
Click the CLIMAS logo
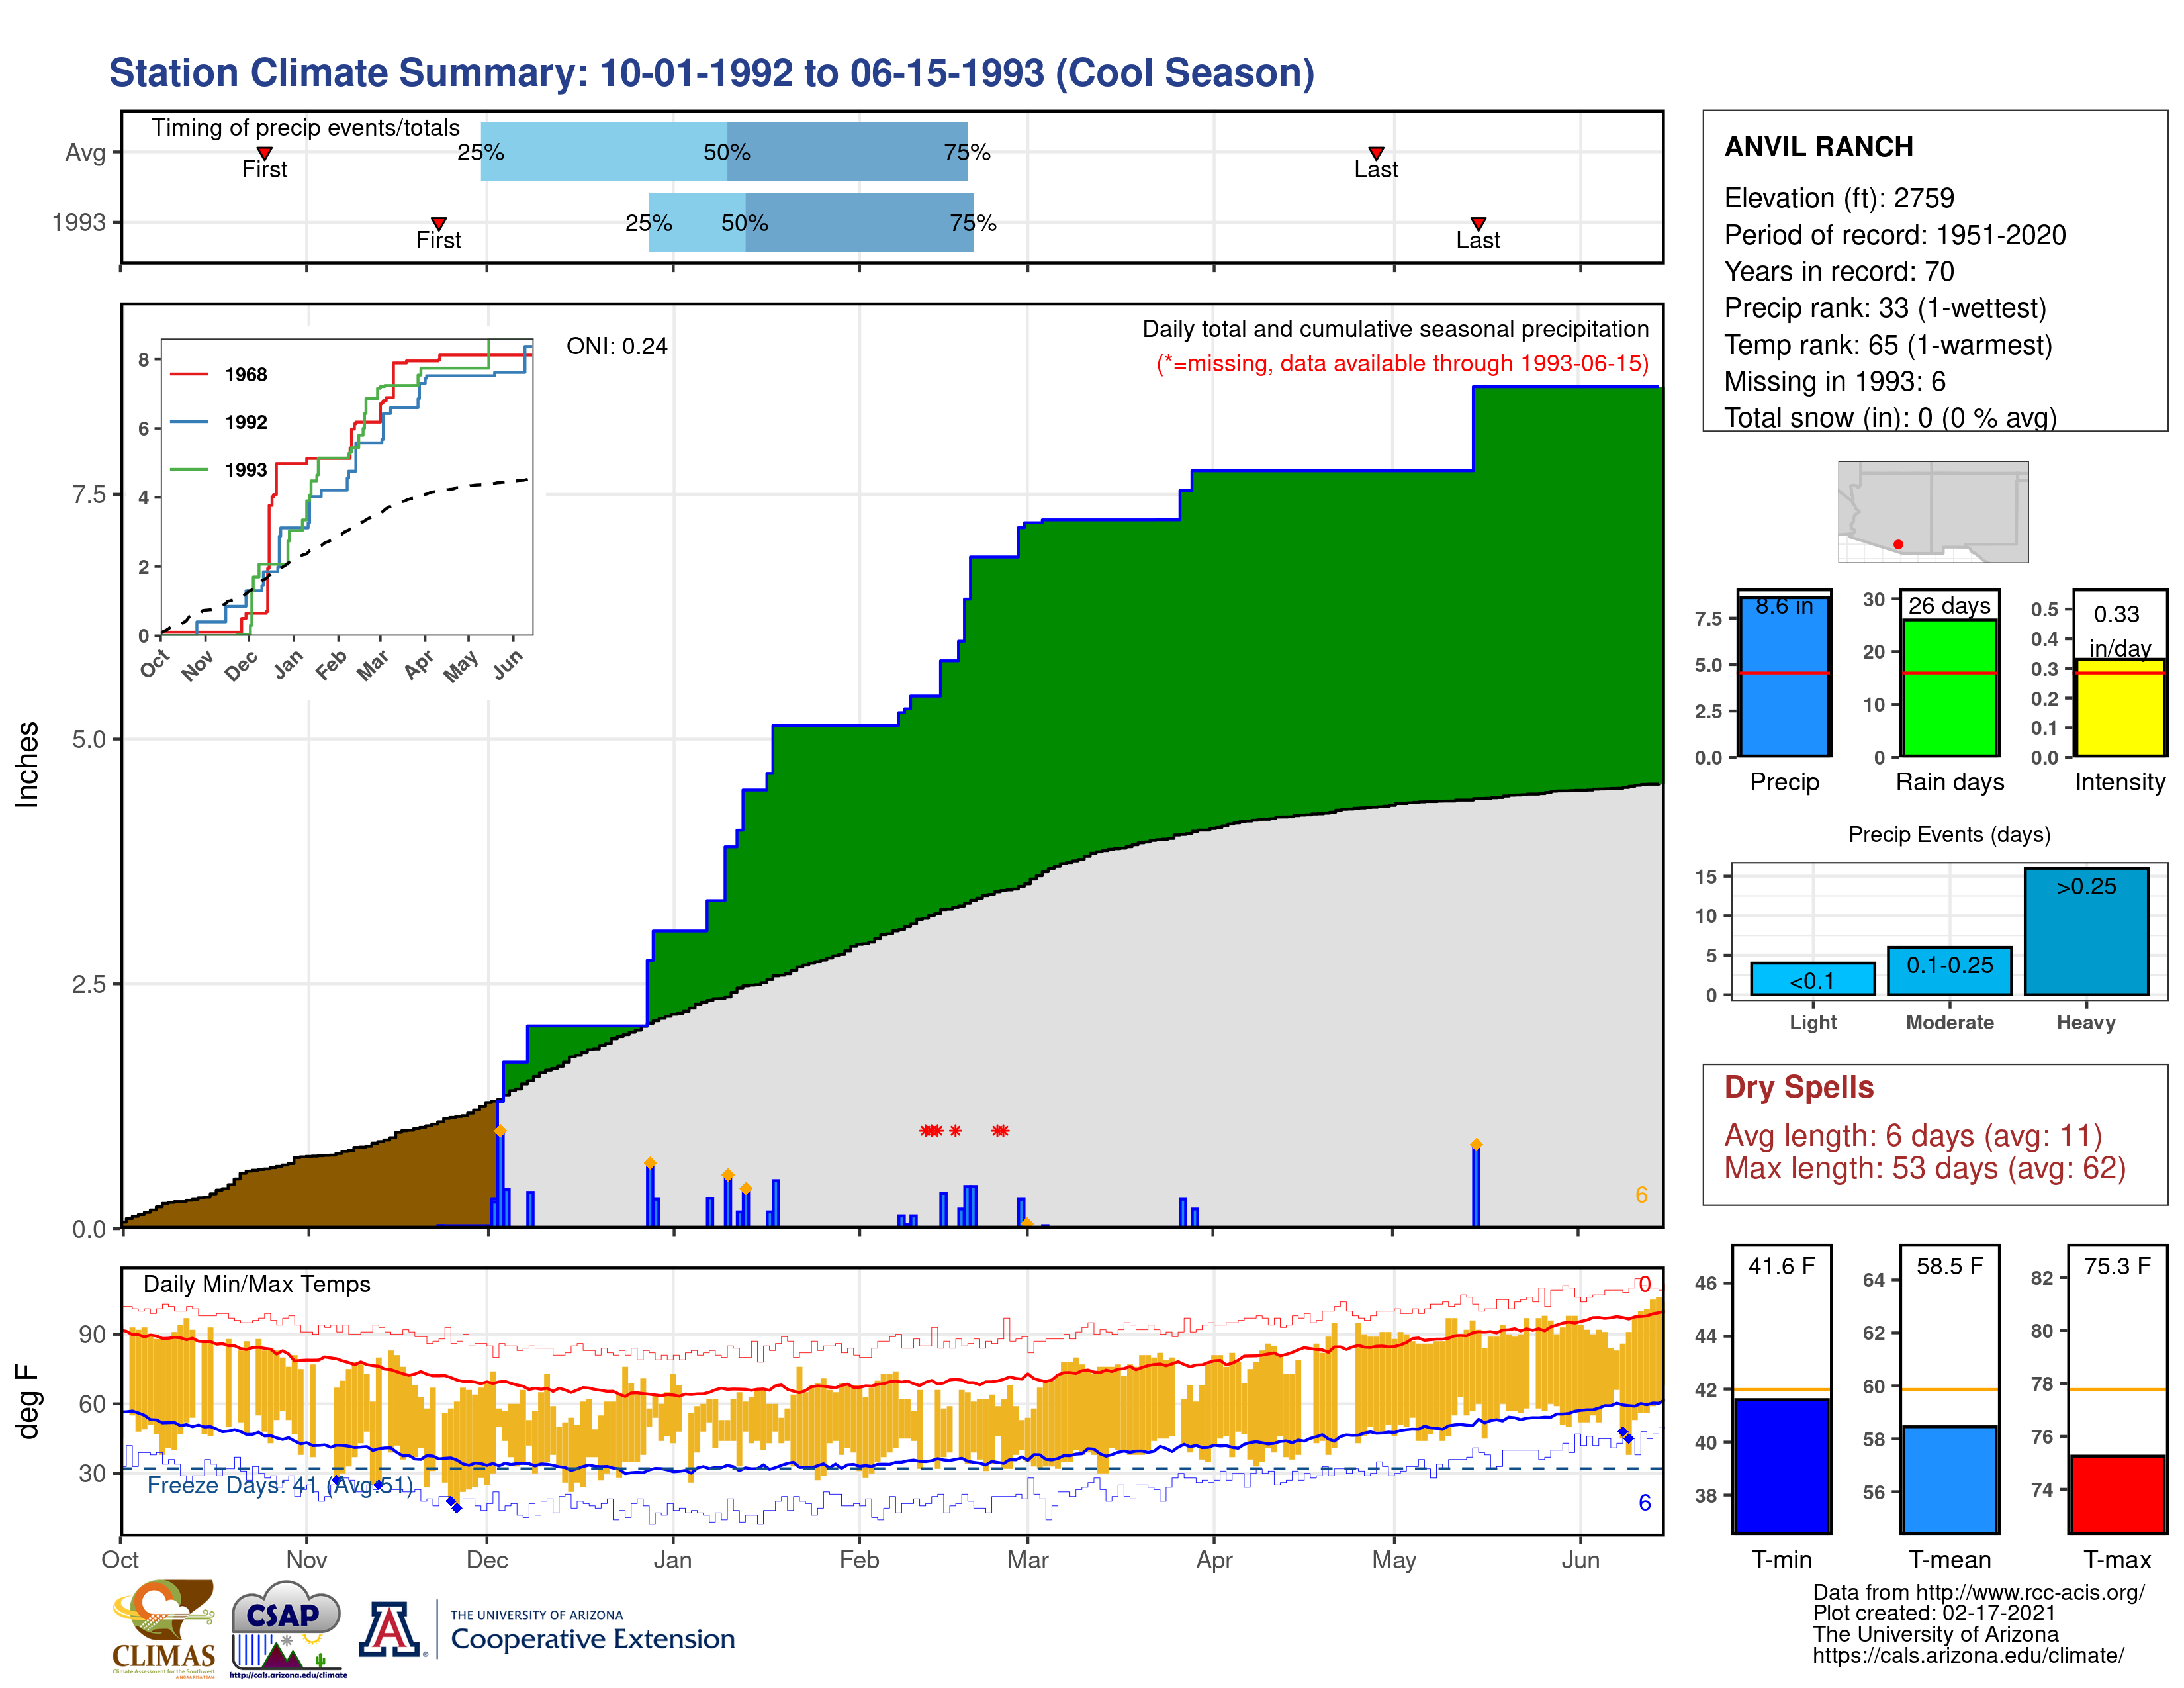click(x=164, y=1628)
